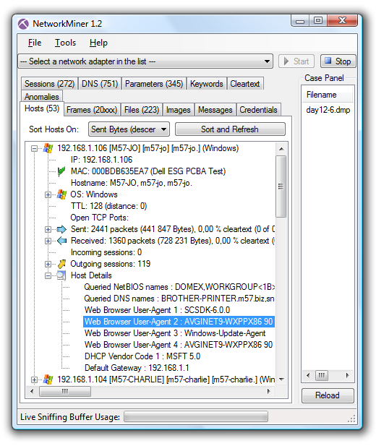Open the File menu
Viewport: 376px width, 446px height.
point(35,43)
